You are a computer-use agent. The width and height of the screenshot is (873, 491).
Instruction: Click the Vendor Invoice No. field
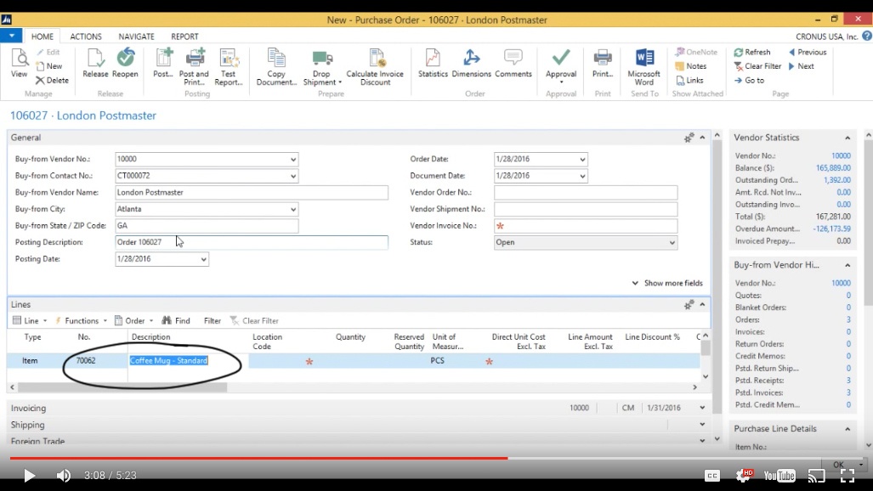[x=586, y=226]
